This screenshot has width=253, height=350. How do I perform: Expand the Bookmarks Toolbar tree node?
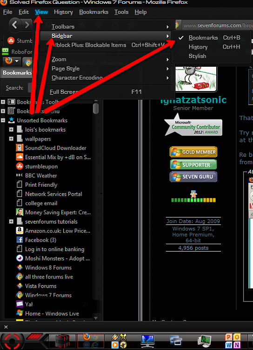(3, 102)
